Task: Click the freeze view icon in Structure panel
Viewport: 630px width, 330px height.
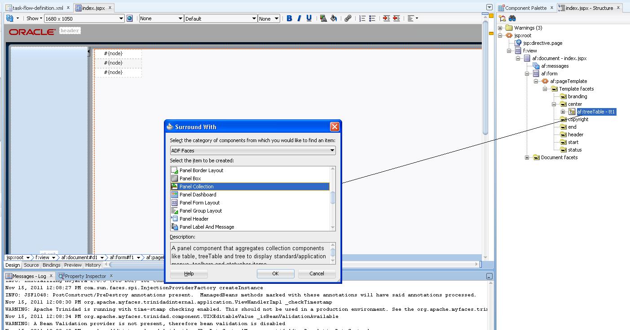Action: point(502,18)
